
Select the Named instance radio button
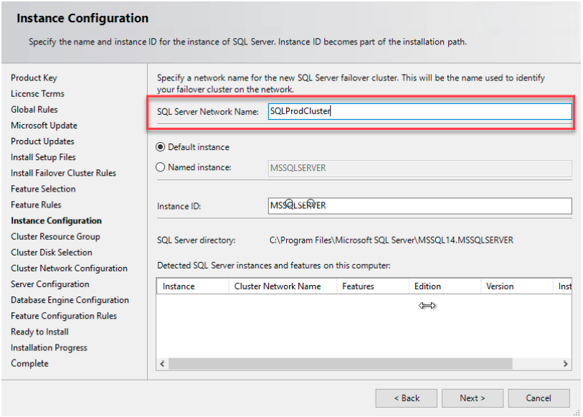160,167
